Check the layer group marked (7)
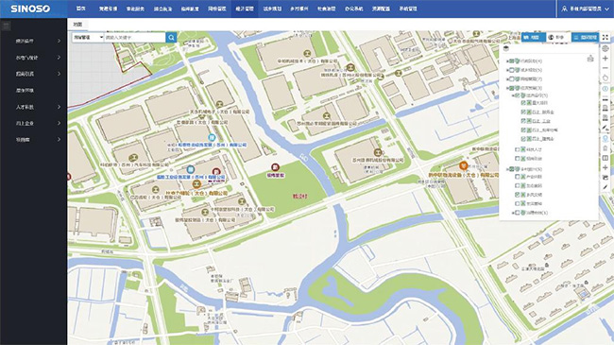Viewport: 614px width, 345px height. [511, 78]
